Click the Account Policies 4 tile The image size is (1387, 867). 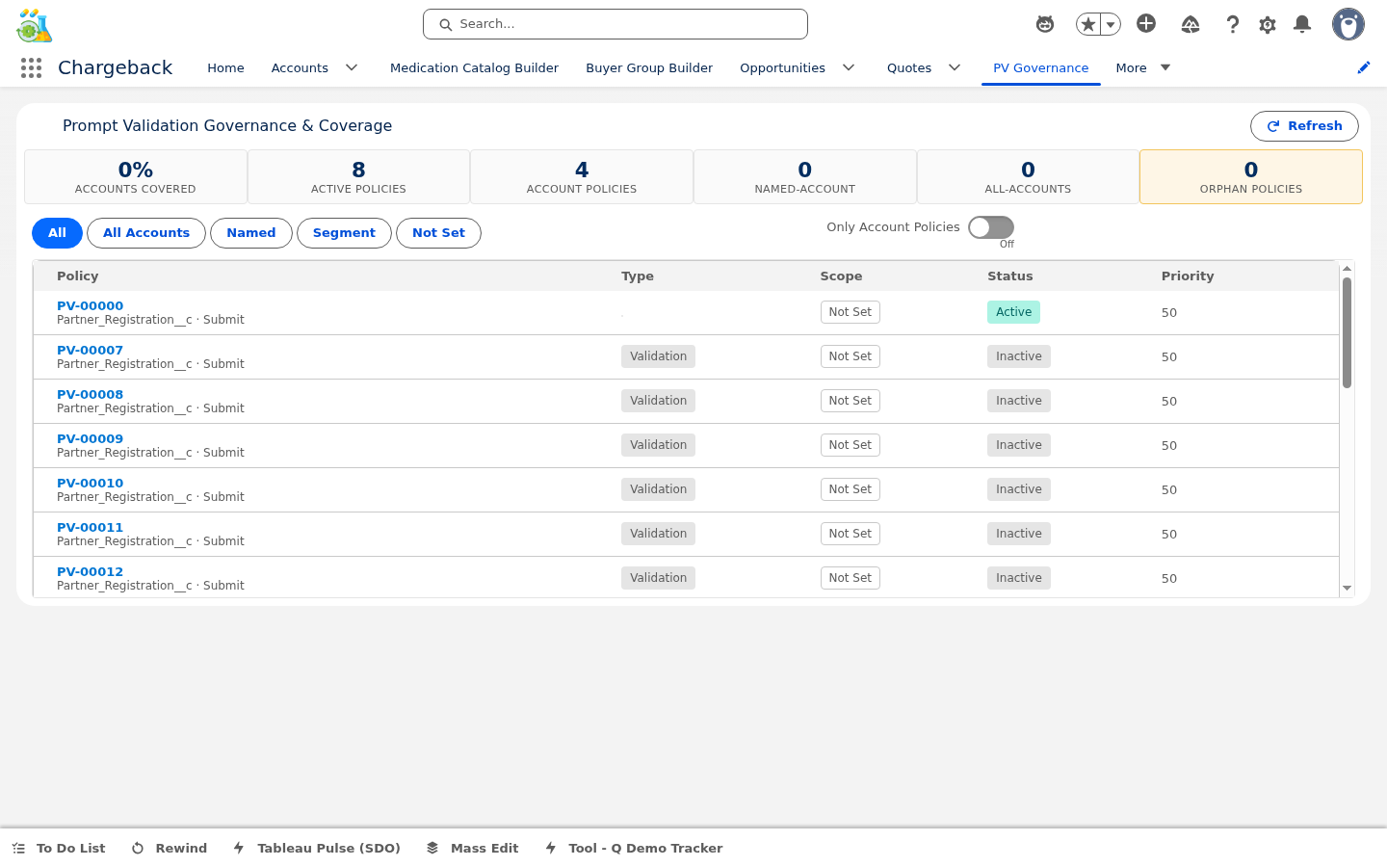pyautogui.click(x=582, y=177)
